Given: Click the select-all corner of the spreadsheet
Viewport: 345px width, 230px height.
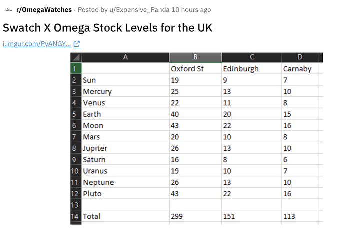Looking at the screenshot, I should [x=76, y=57].
